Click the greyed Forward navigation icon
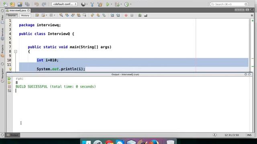This screenshot has height=144, width=257. [x=51, y=15]
